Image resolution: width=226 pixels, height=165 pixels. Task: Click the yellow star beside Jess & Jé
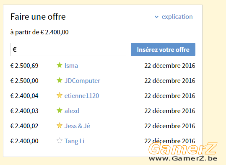pyautogui.click(x=60, y=125)
